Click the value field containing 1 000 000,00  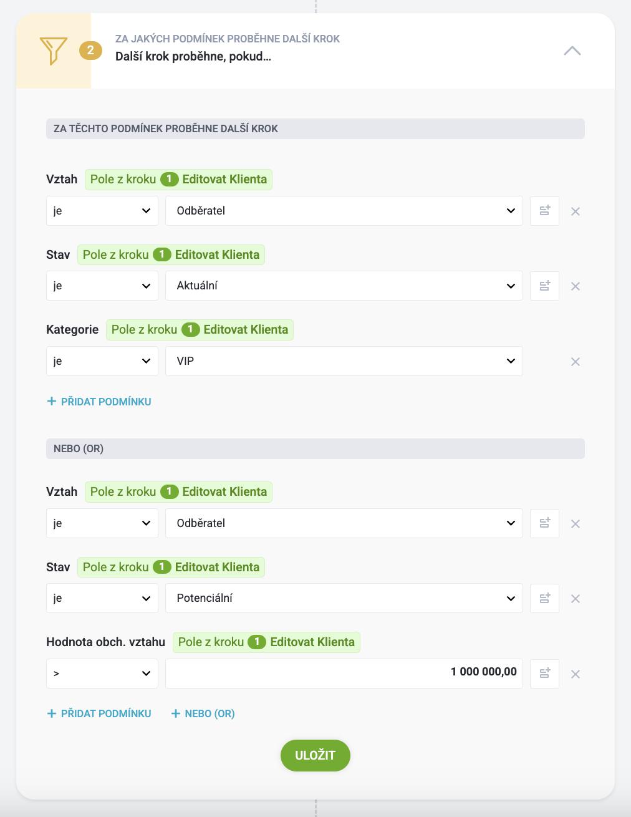click(344, 674)
